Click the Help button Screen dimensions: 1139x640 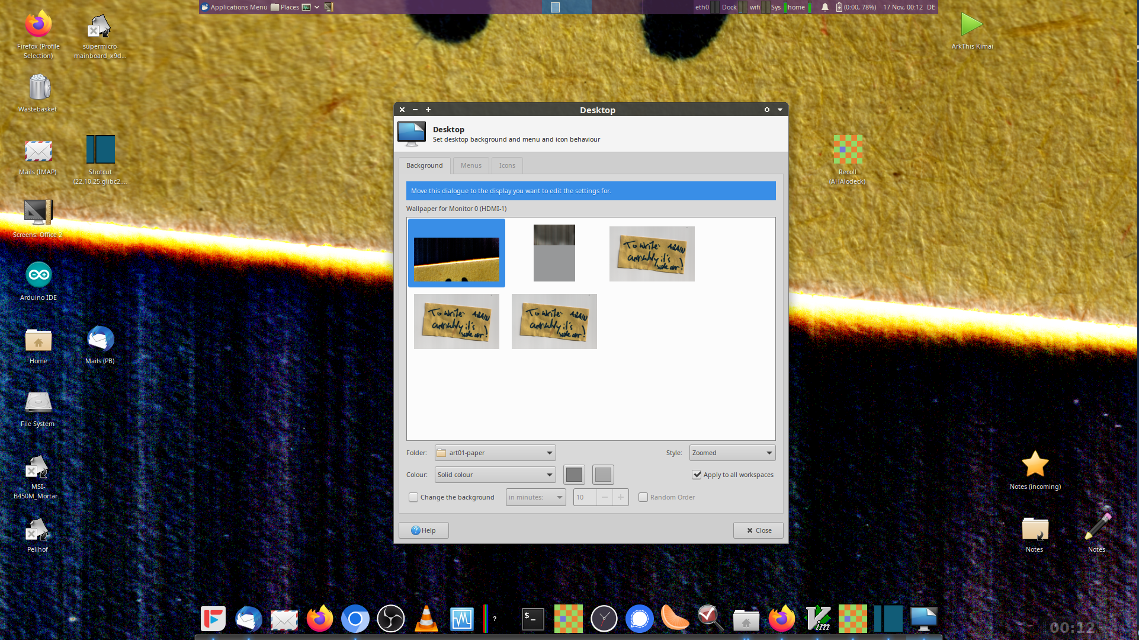pyautogui.click(x=423, y=530)
